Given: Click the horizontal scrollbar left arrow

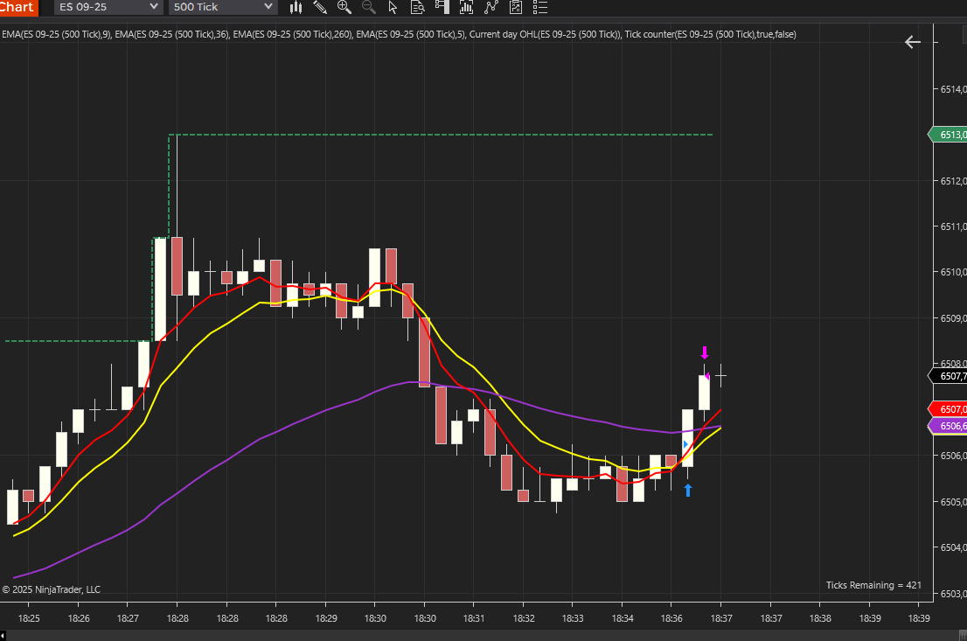Looking at the screenshot, I should tap(3, 636).
